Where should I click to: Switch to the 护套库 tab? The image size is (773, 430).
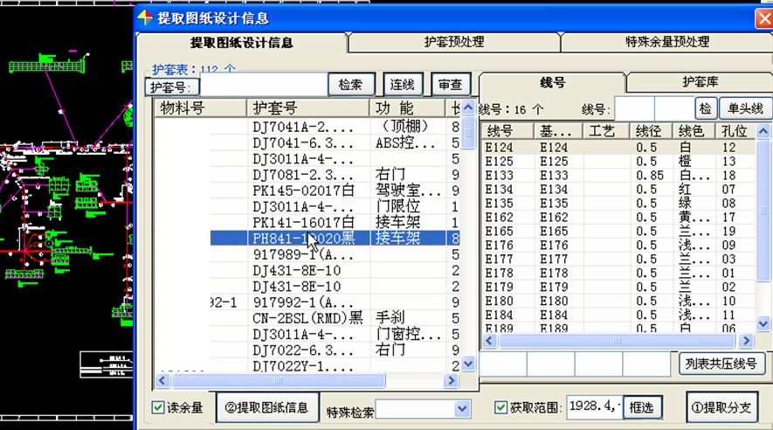point(700,82)
